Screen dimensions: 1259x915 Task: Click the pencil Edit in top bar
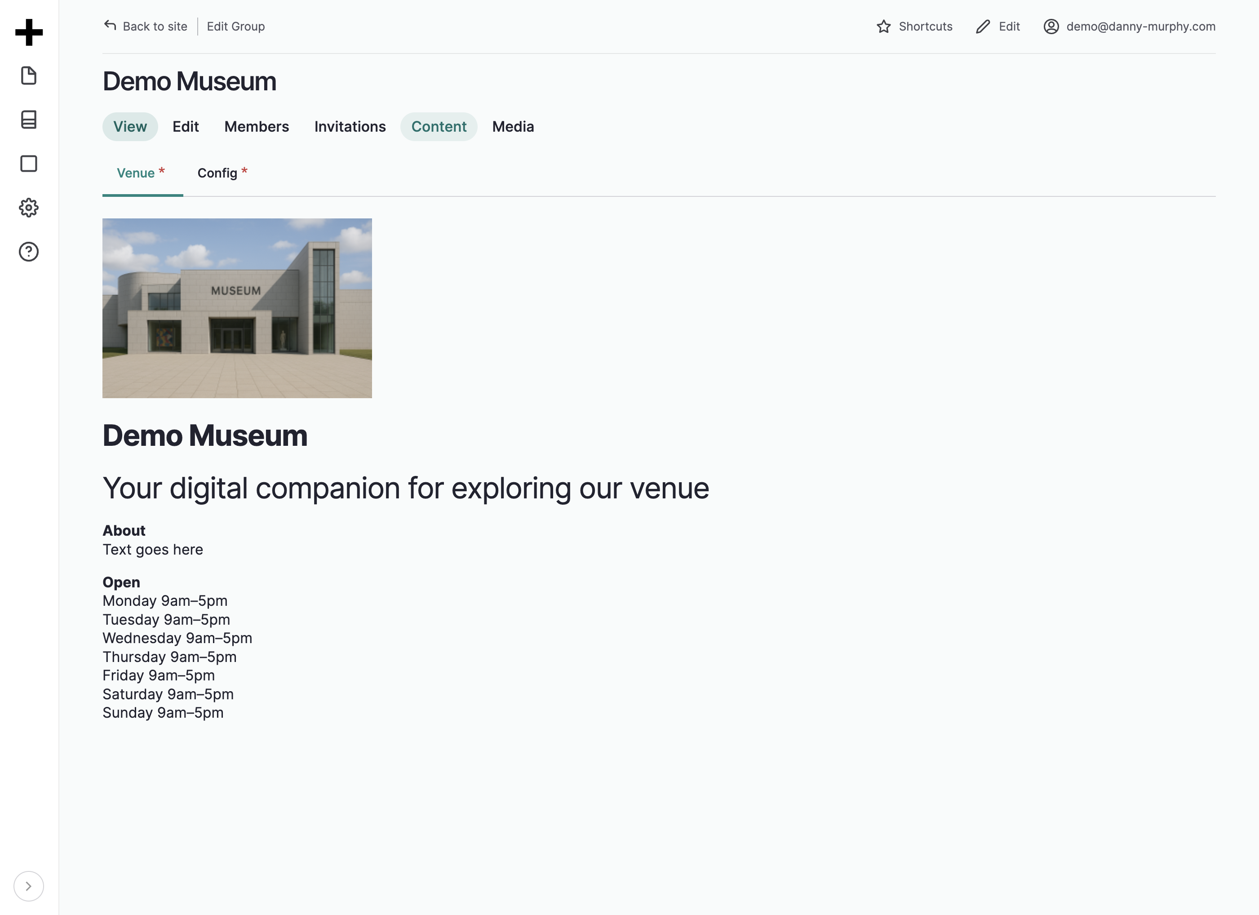coord(997,27)
